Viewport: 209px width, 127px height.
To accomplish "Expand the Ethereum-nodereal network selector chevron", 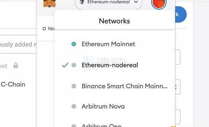I will coord(136,2).
